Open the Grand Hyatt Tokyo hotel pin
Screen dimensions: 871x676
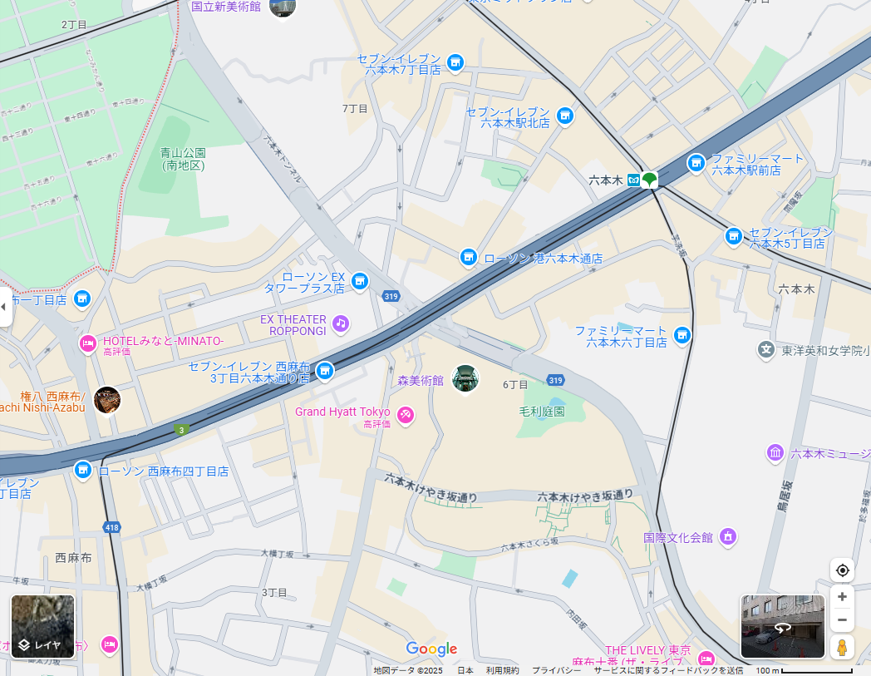406,415
